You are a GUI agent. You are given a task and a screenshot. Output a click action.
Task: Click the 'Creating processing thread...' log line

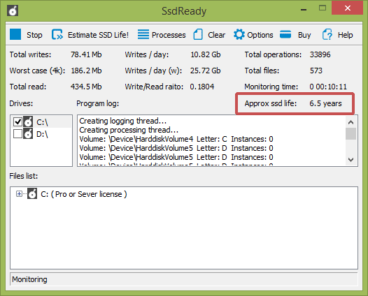[x=129, y=130]
